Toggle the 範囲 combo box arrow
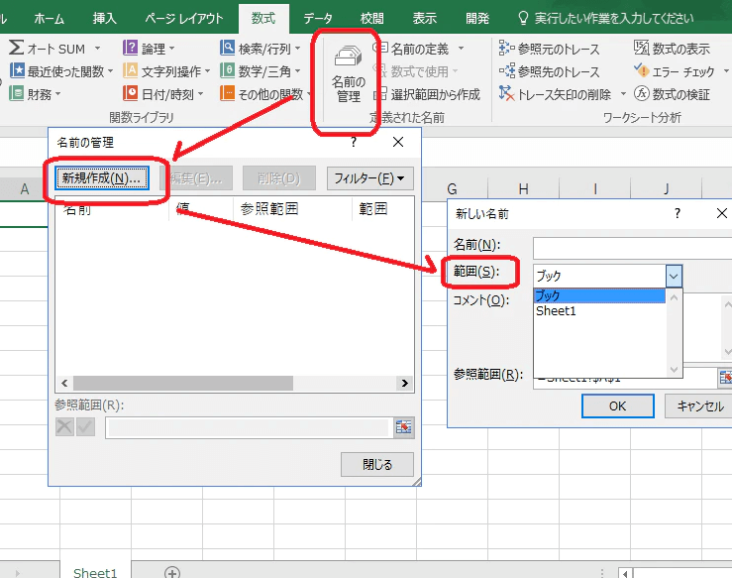Image resolution: width=732 pixels, height=578 pixels. pos(674,276)
